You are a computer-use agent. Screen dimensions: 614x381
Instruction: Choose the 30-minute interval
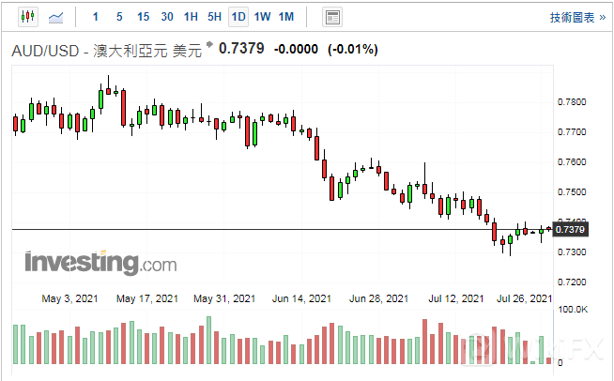(x=167, y=17)
